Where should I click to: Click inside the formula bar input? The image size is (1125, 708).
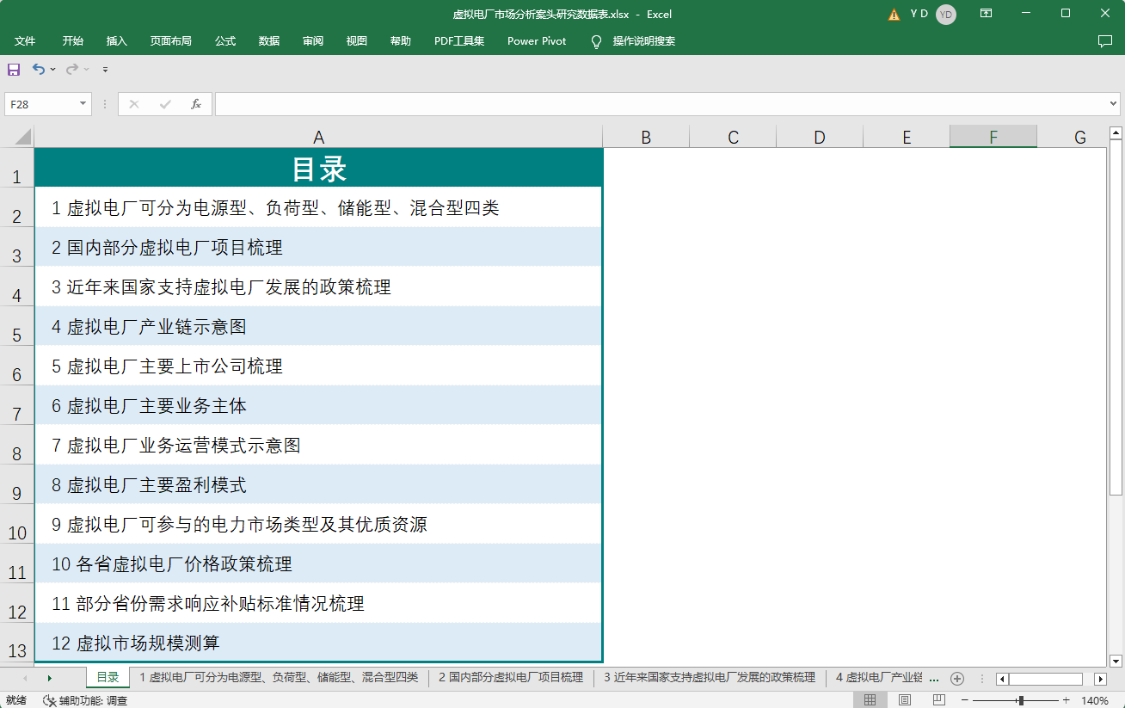pos(661,104)
